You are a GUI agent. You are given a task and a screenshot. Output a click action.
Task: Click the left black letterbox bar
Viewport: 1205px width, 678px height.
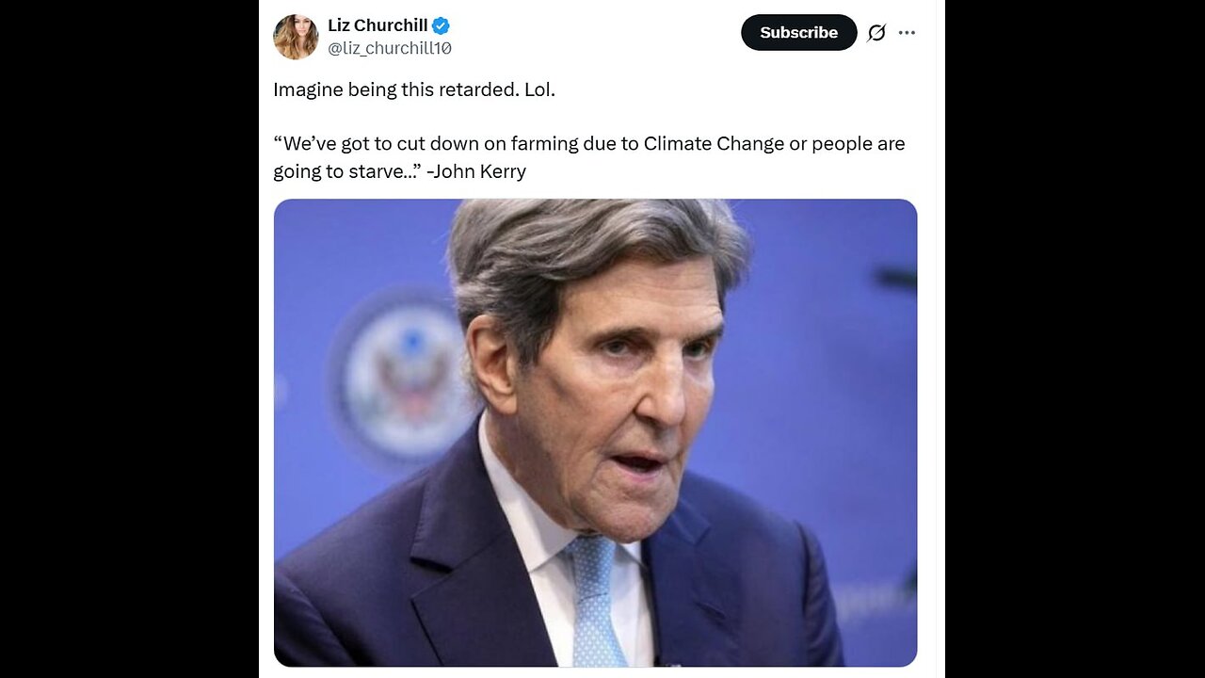click(129, 339)
